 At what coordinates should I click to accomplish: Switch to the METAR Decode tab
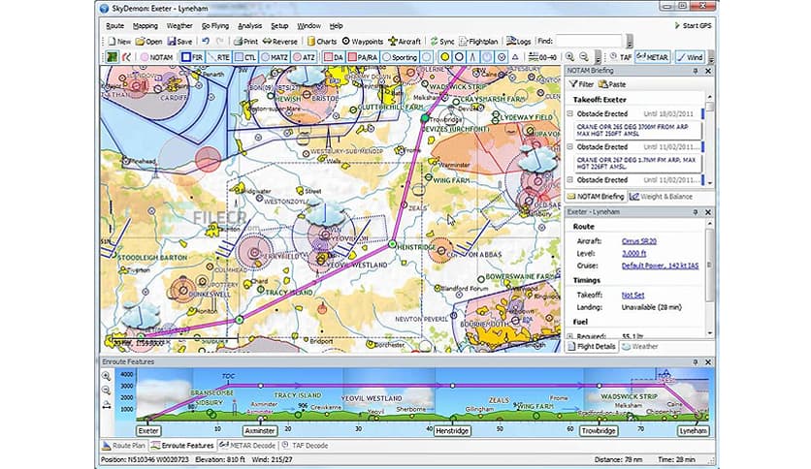pos(247,444)
